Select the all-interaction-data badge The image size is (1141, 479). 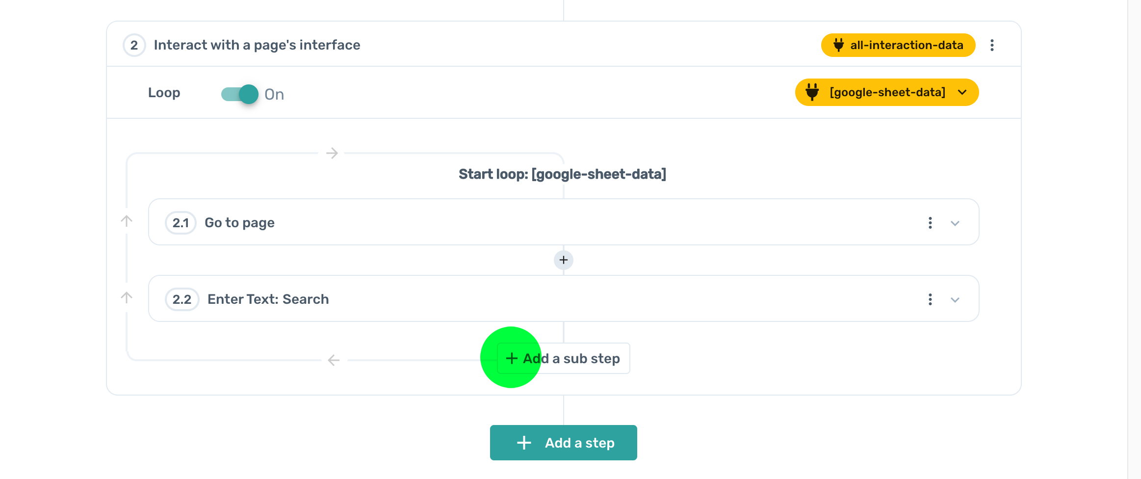pyautogui.click(x=898, y=45)
